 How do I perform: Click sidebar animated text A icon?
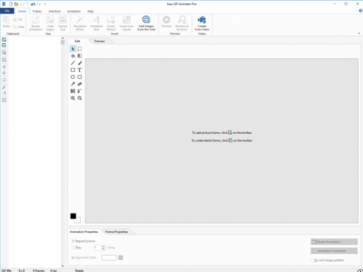pyautogui.click(x=4, y=93)
